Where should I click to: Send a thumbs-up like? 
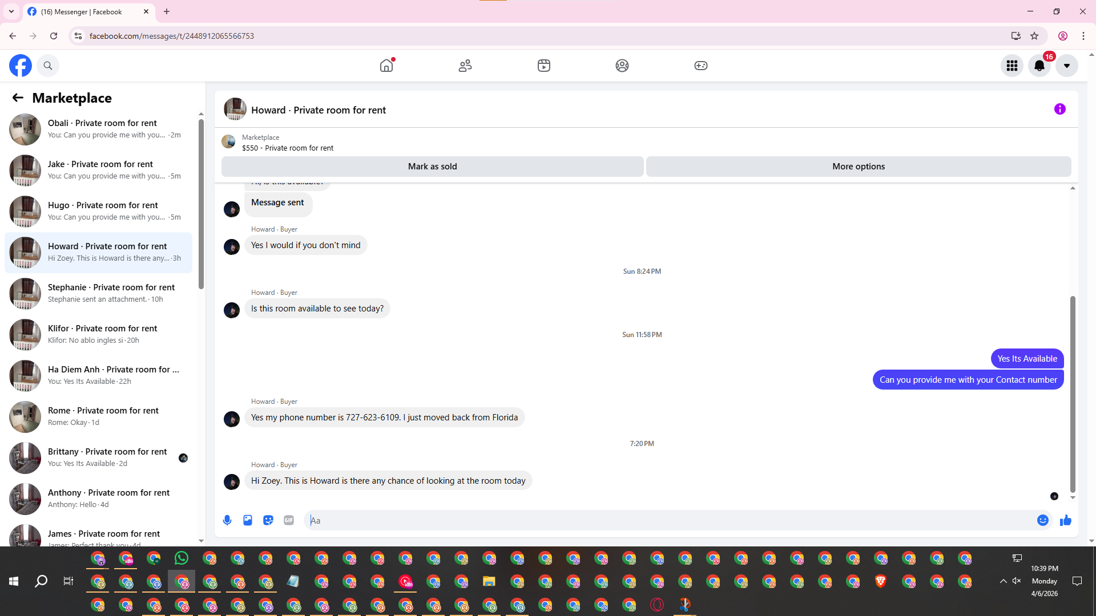[x=1066, y=520]
